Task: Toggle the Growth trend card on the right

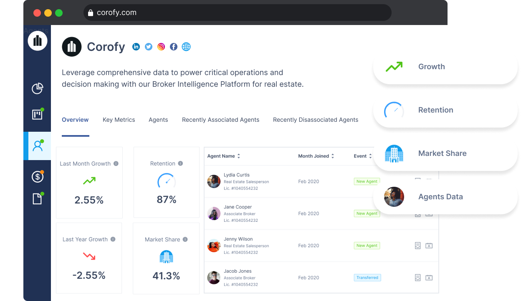Action: (445, 67)
